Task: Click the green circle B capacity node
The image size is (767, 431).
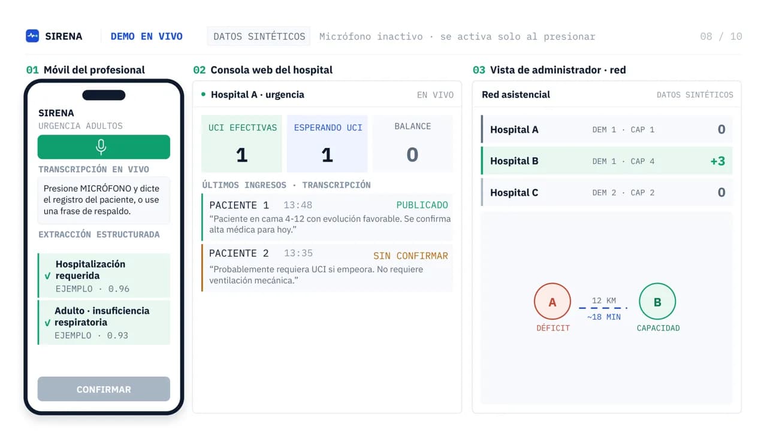Action: point(657,302)
